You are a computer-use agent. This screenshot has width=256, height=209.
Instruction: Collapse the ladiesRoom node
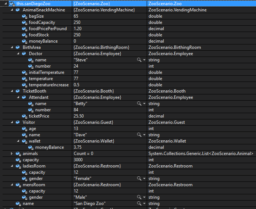pos(12,166)
